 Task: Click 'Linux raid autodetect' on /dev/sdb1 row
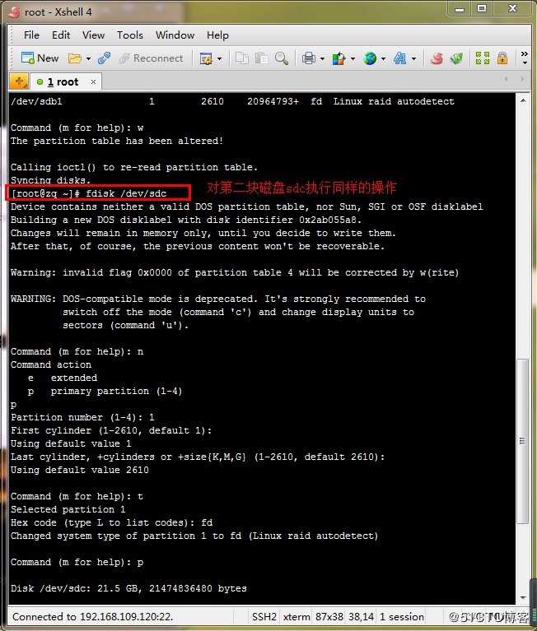394,101
